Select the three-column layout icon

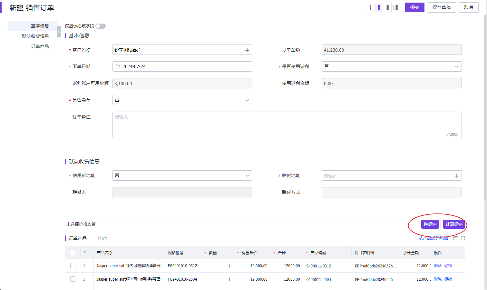pos(387,7)
